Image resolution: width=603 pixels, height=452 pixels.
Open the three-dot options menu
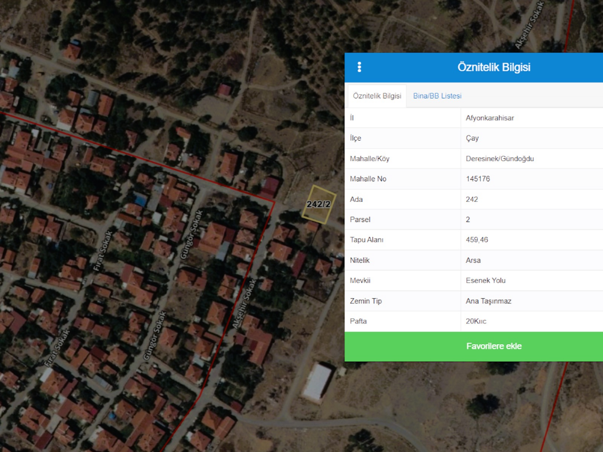pos(359,67)
